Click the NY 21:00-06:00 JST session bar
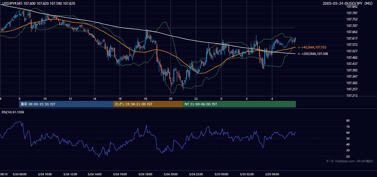Viewport: 377px width, 177px height. pyautogui.click(x=239, y=104)
